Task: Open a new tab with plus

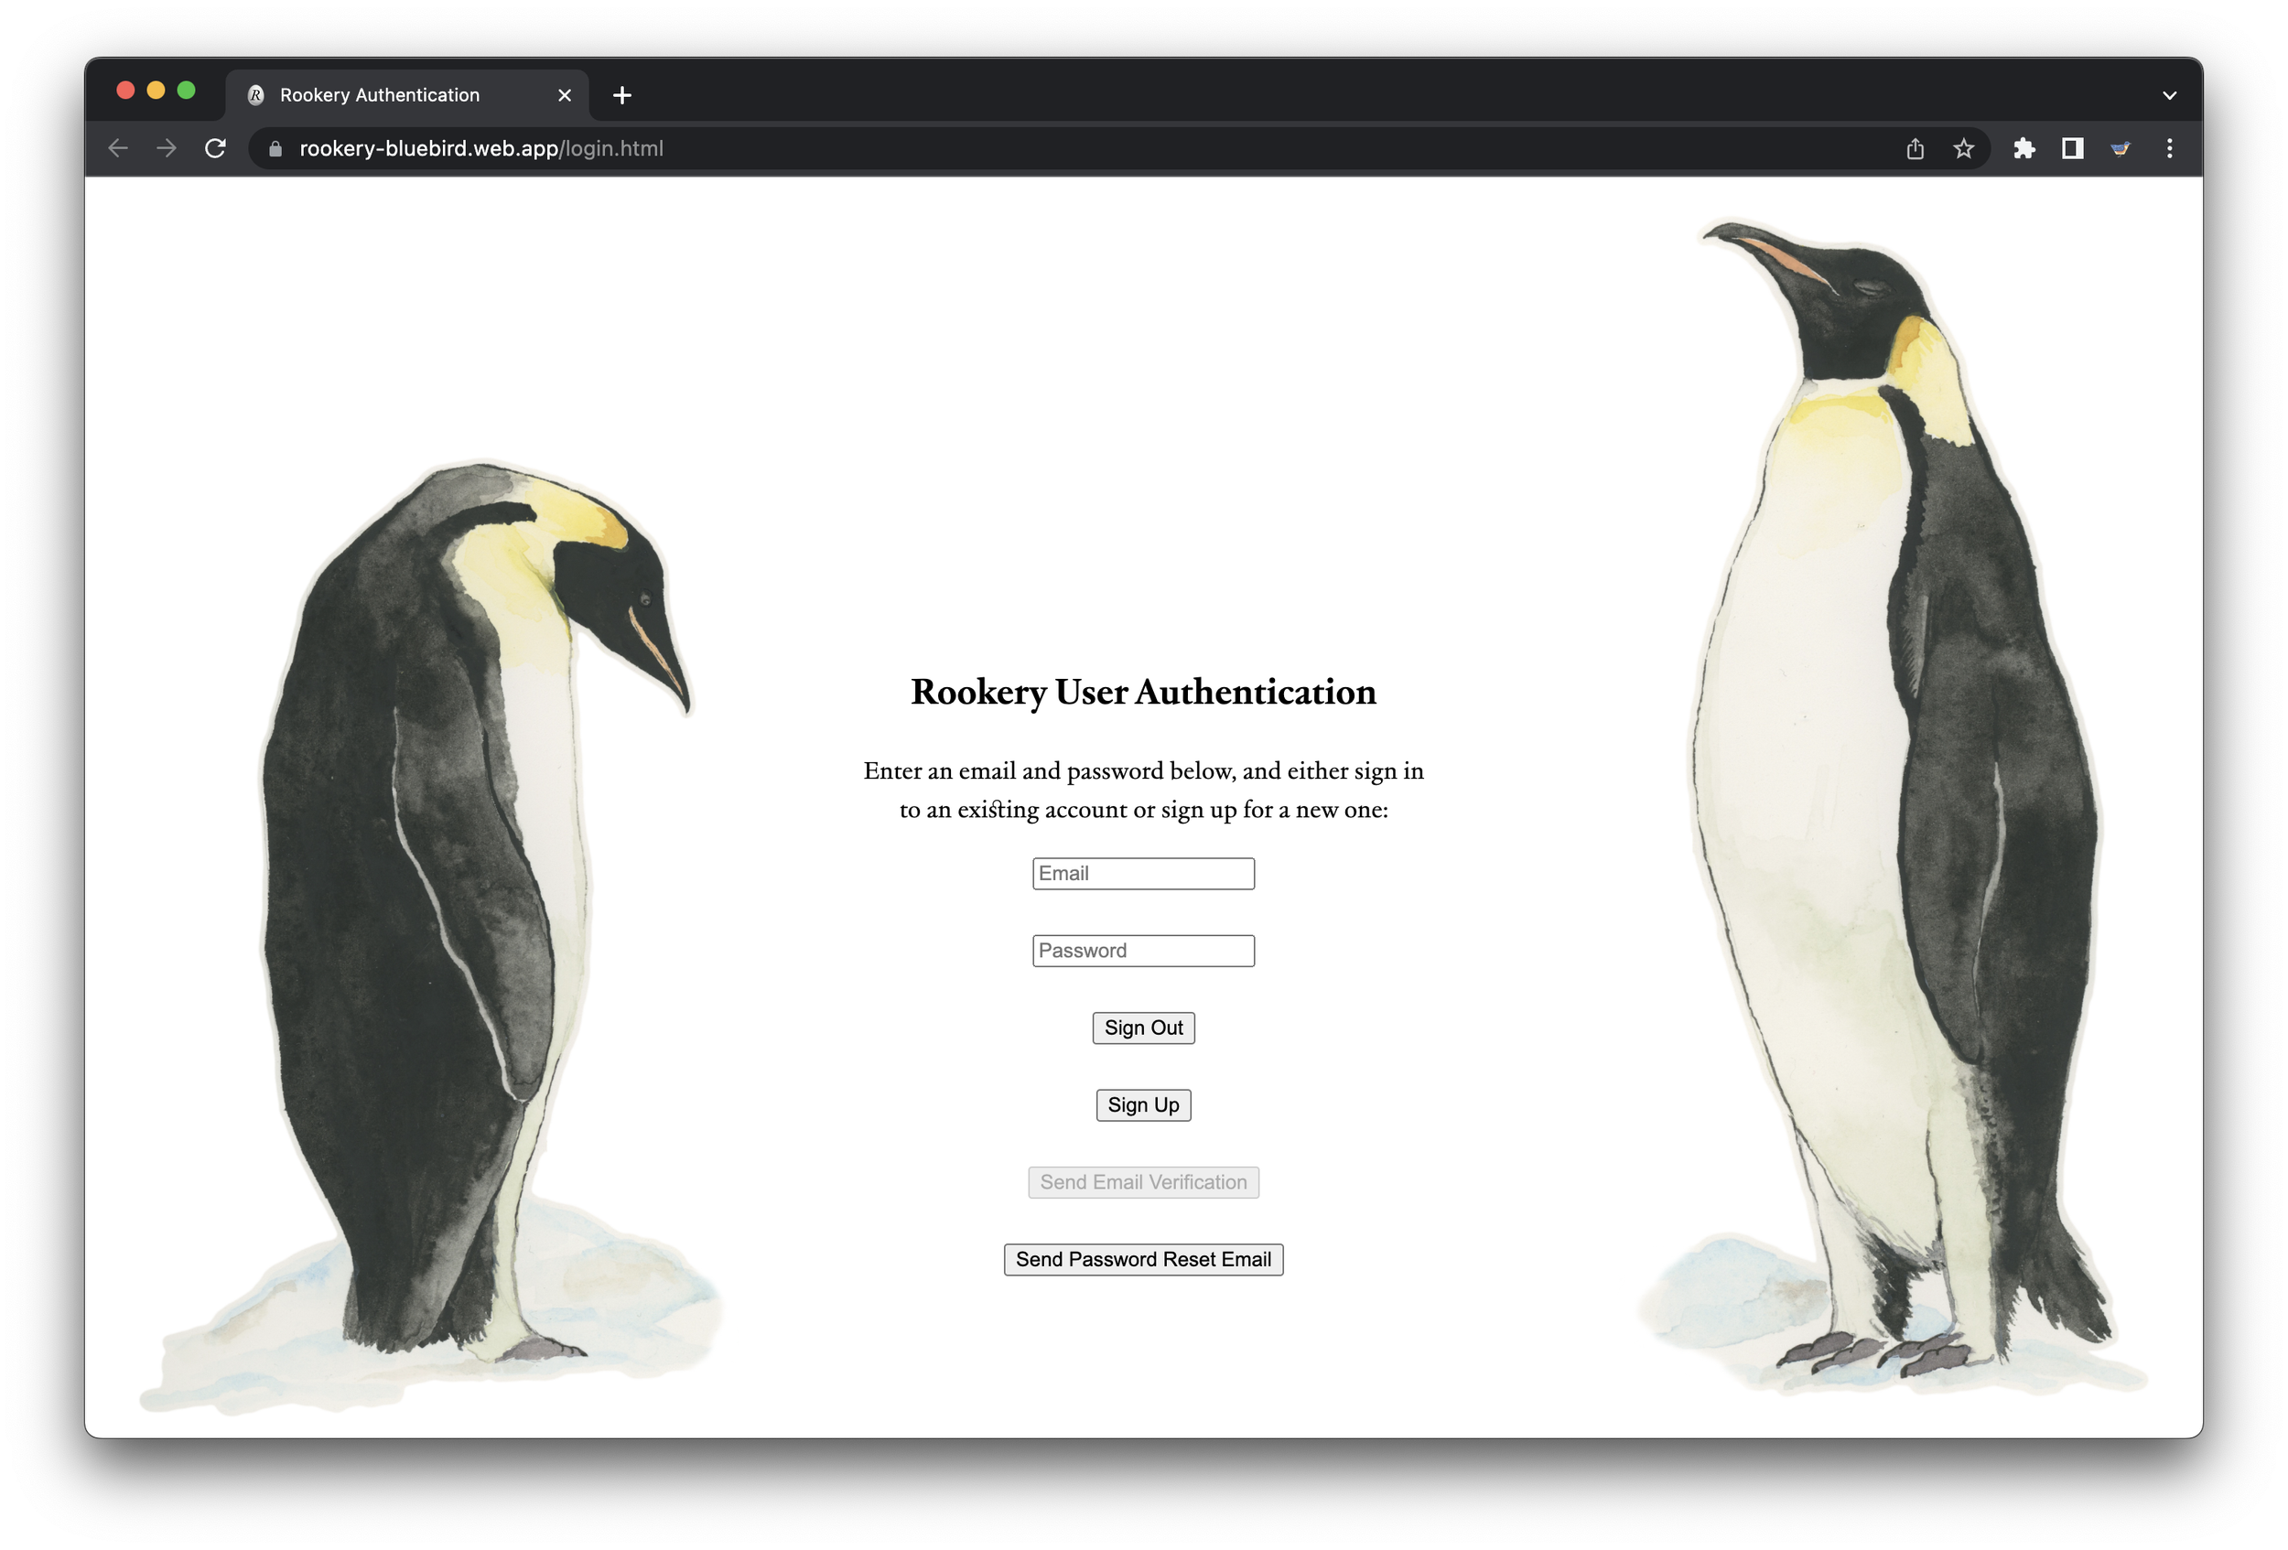Action: coord(621,95)
